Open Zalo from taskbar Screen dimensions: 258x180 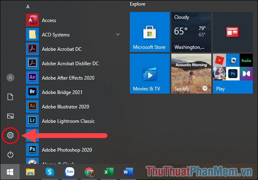[x=69, y=172]
